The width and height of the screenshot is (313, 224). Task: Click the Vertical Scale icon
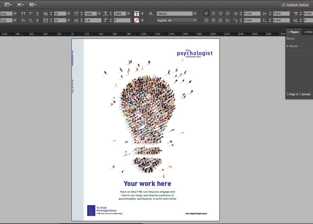pos(76,14)
